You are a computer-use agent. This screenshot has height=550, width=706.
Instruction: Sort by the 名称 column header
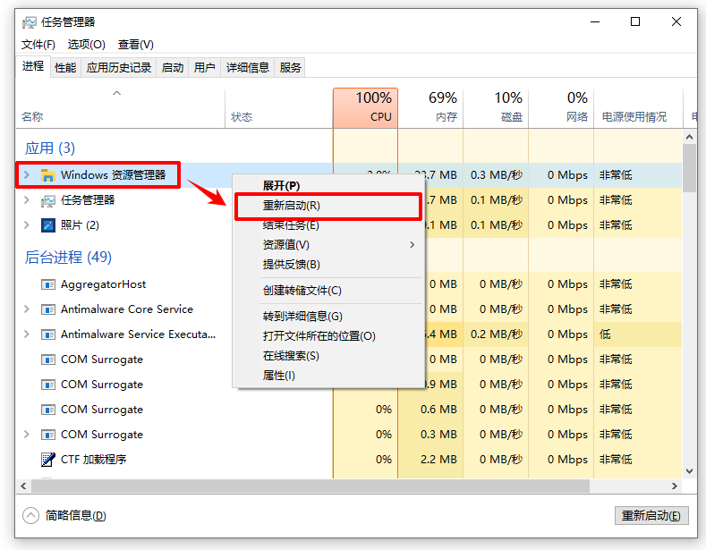(121, 108)
